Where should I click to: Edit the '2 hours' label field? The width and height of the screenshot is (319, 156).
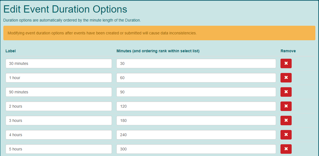(x=59, y=106)
